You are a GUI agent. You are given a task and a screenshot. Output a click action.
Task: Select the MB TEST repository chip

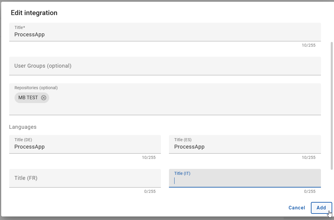(28, 98)
